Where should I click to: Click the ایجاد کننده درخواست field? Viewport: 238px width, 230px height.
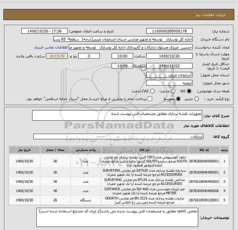(x=131, y=47)
